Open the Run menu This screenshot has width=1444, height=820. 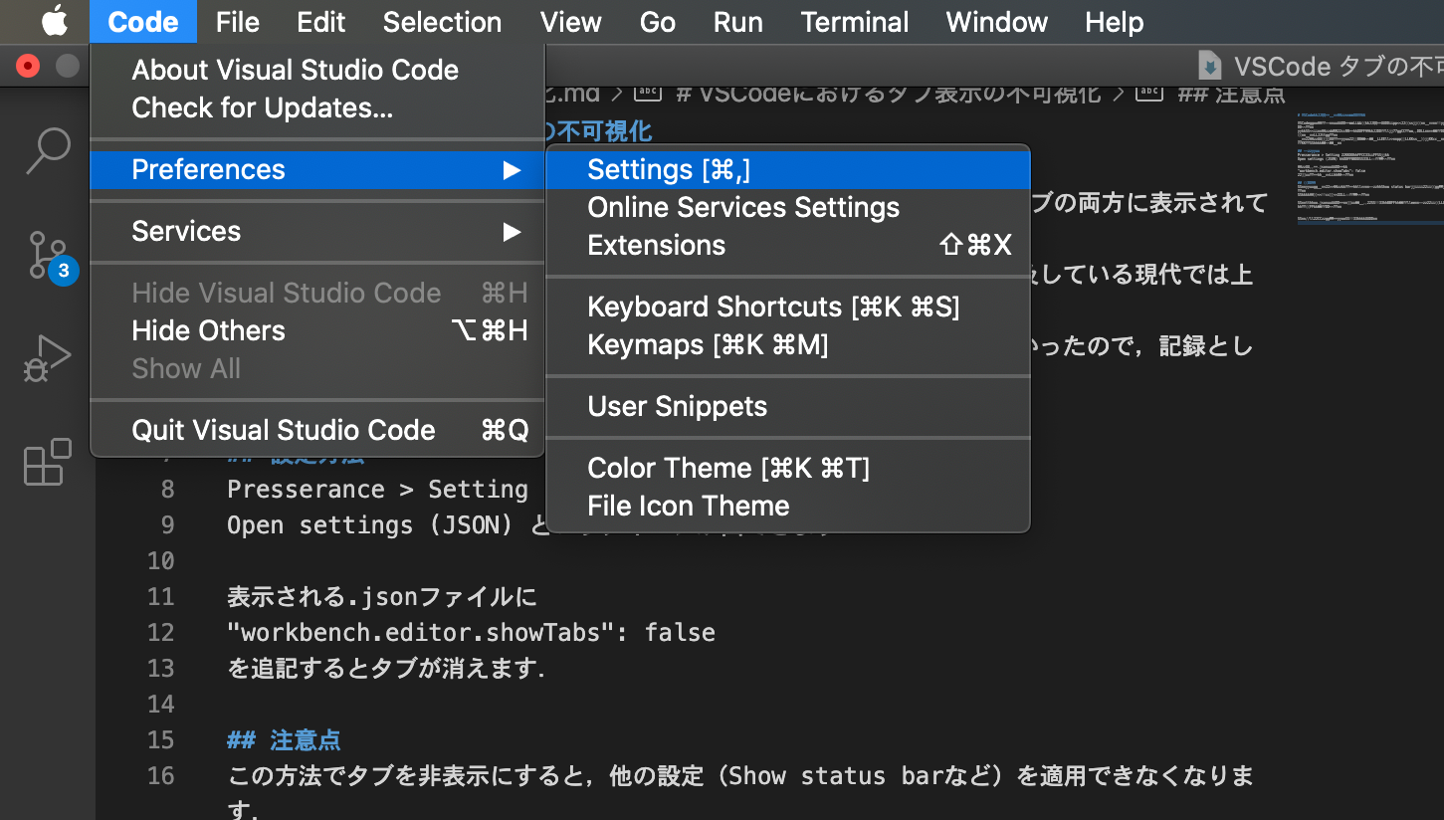(738, 22)
